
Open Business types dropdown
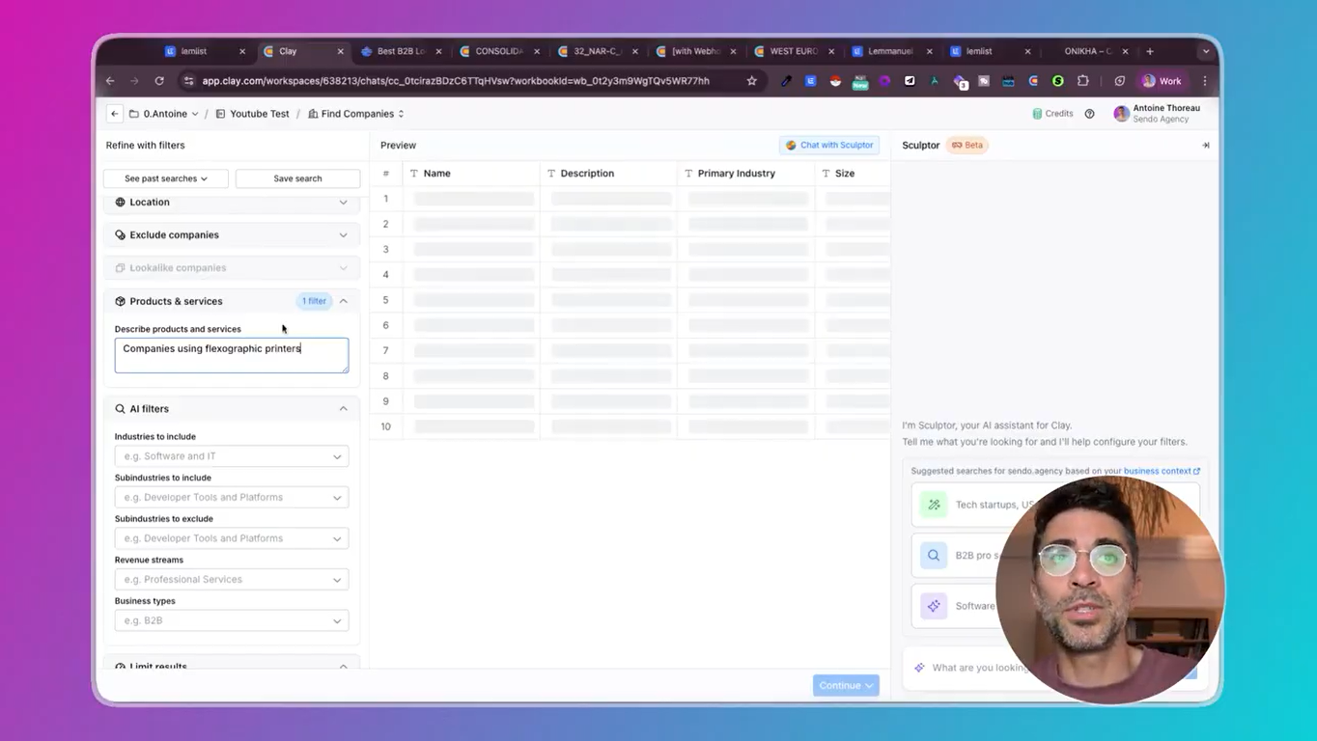(x=232, y=620)
